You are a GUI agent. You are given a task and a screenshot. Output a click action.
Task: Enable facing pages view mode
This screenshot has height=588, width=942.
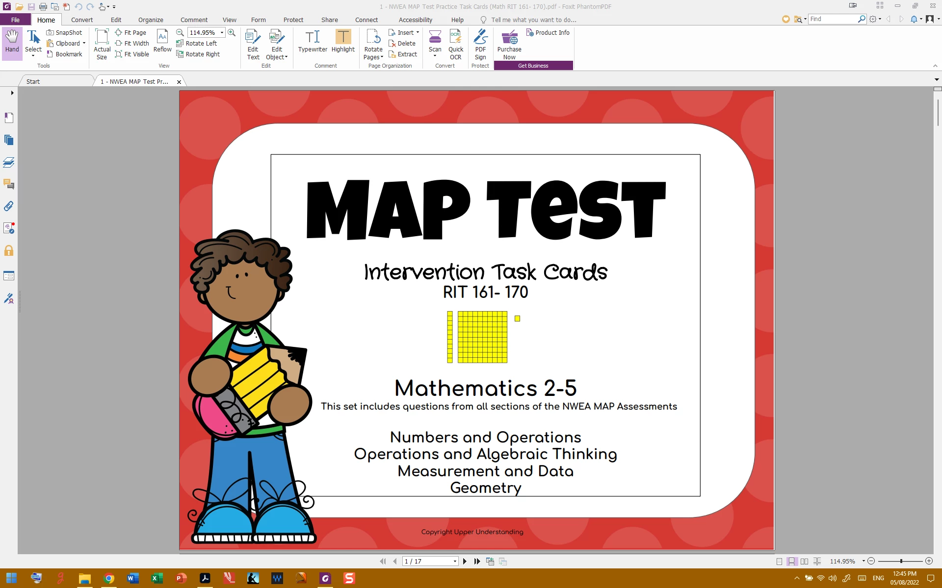click(804, 562)
